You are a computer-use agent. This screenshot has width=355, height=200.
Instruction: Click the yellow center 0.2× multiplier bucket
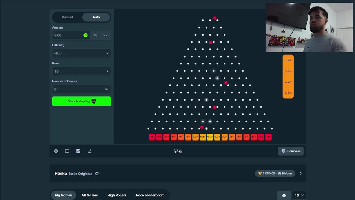[x=210, y=137]
